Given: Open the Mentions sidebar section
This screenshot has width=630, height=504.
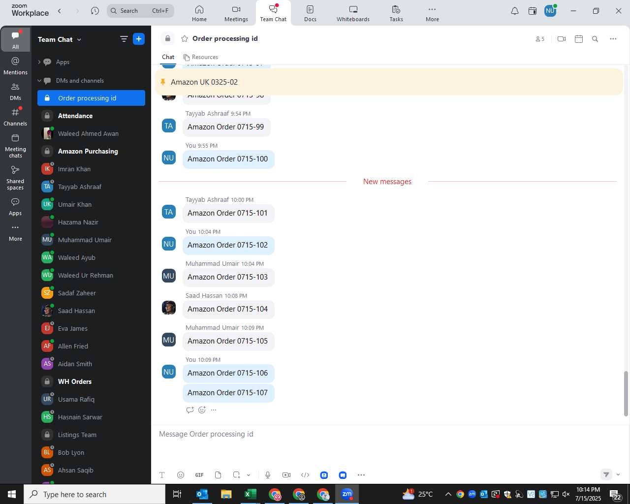Looking at the screenshot, I should click(15, 65).
